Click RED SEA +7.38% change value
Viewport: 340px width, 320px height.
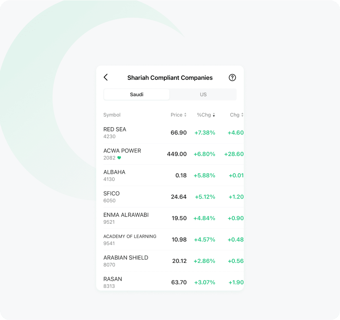(x=205, y=132)
